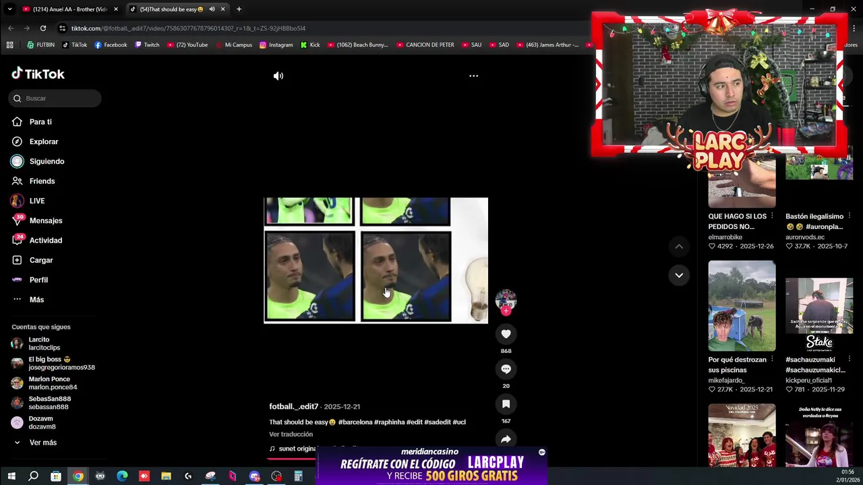Share the video with arrow icon

[506, 439]
